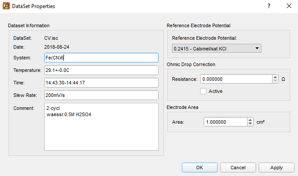Screen dimensions: 298x176
Task: Cancel the dataset property changes
Action: [x=238, y=168]
